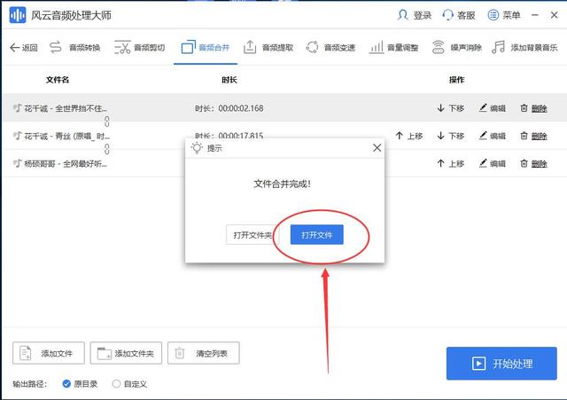Switch to the 音量调整 tab

393,47
